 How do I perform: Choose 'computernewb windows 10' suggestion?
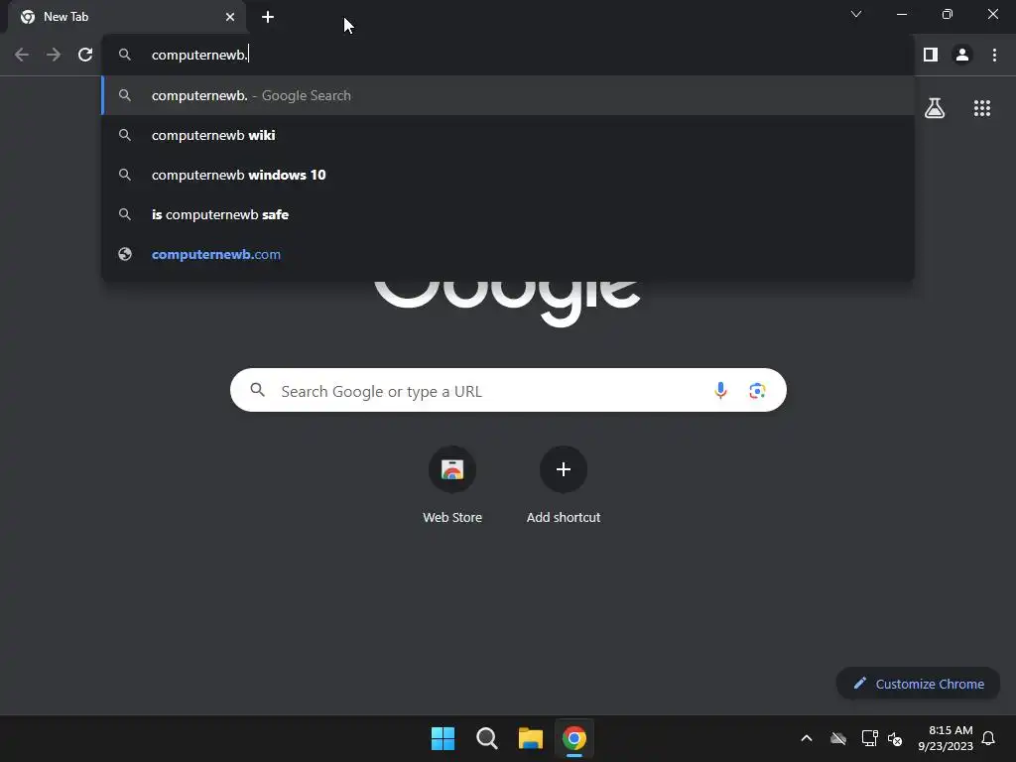pyautogui.click(x=508, y=175)
